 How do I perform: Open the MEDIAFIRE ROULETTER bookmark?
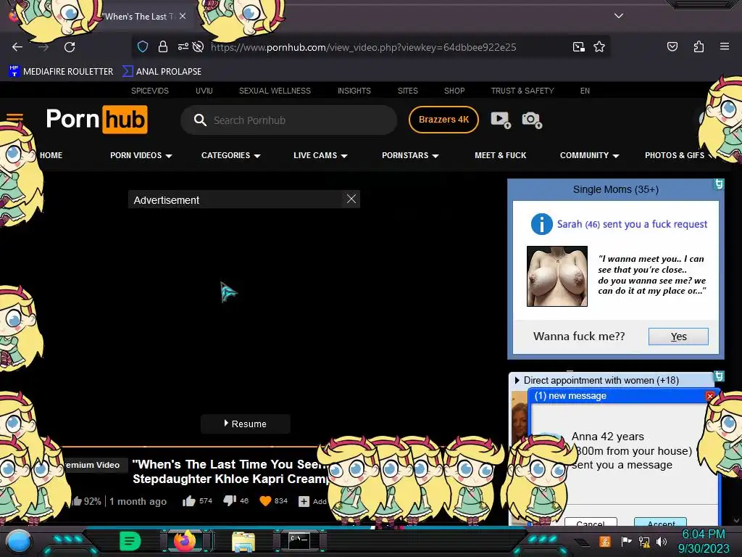(x=61, y=72)
